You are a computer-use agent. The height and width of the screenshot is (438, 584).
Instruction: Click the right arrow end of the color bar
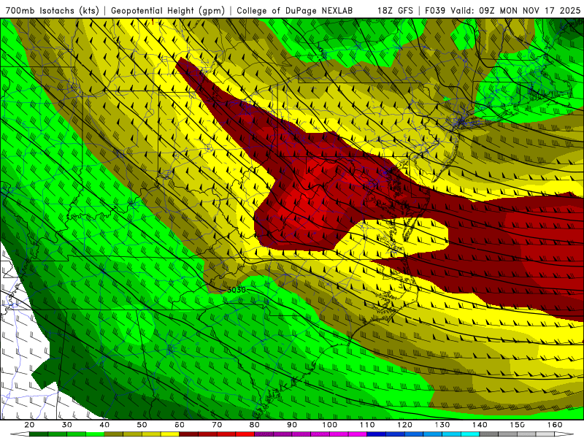pyautogui.click(x=564, y=434)
